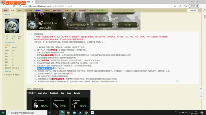Expand the 快捷导航 quick navigation dropdown
206x115 pixels.
coord(193,11)
